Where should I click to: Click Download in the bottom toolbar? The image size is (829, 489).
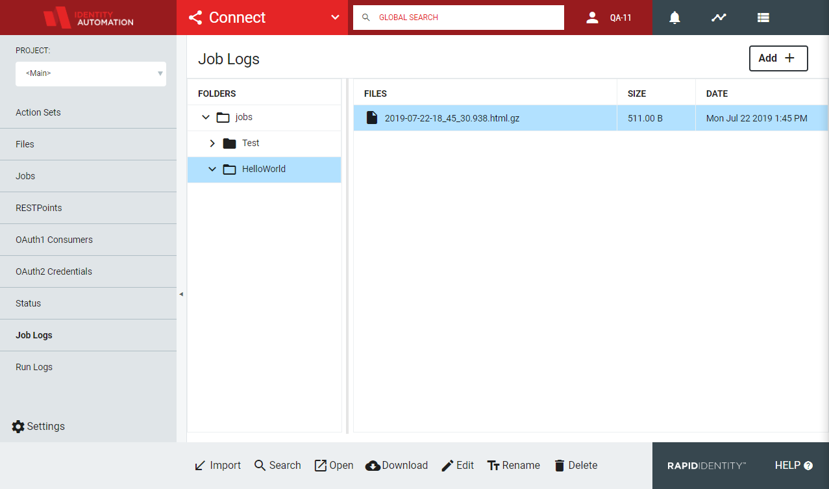pos(397,466)
